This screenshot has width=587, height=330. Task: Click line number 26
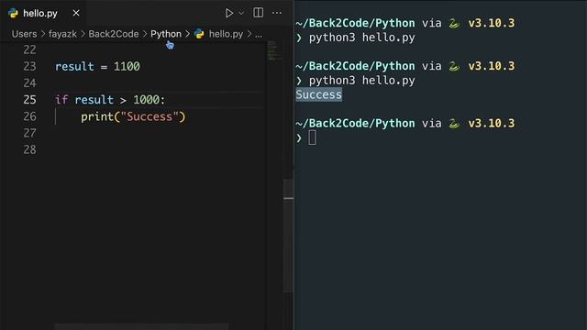coord(30,116)
